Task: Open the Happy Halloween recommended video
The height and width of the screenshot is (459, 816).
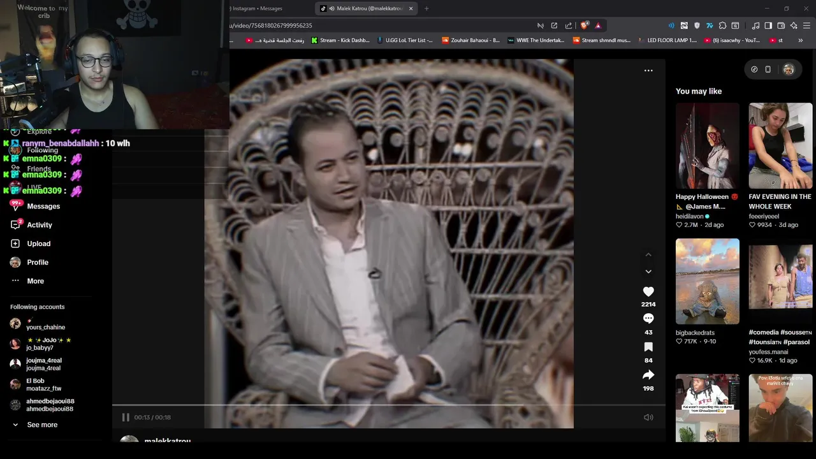Action: [708, 145]
